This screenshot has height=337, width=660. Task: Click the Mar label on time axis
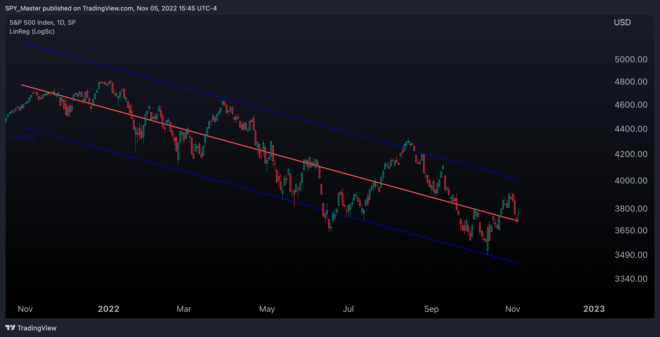point(184,309)
